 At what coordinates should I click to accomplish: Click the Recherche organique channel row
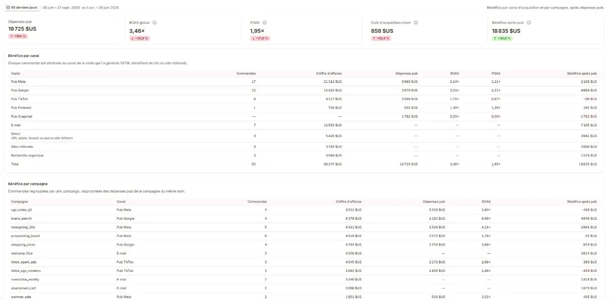tap(304, 155)
